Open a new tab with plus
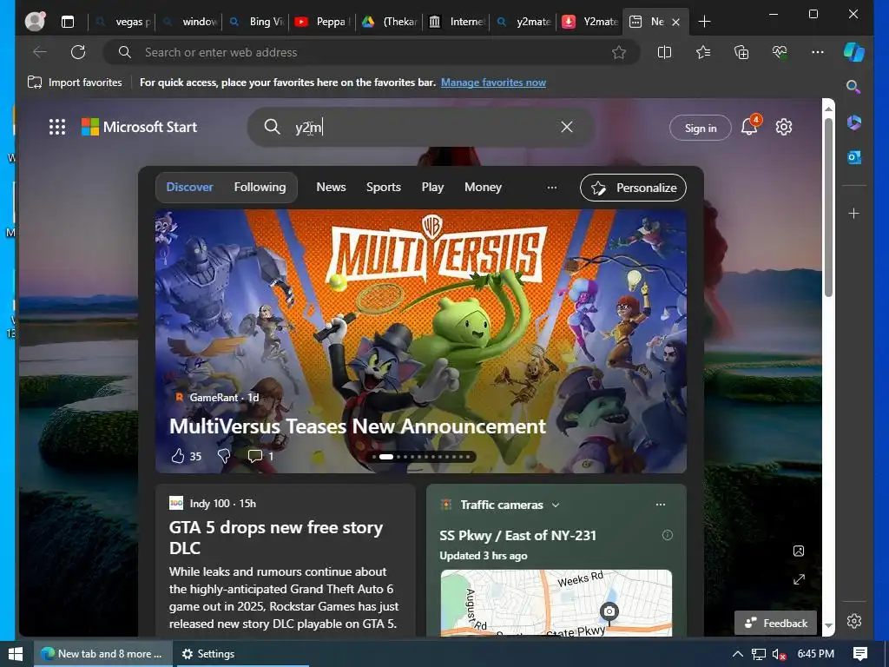889x667 pixels. point(704,22)
